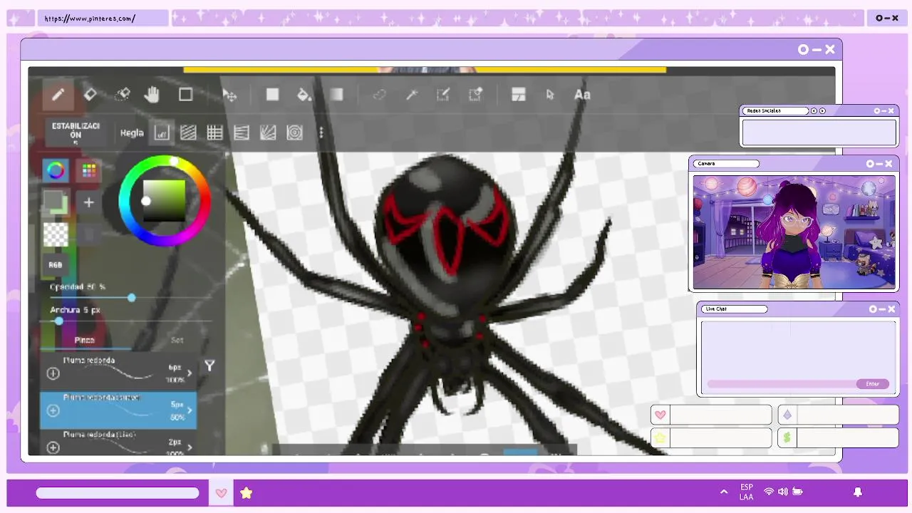The image size is (912, 513).
Task: Click the Regla label
Action: pyautogui.click(x=132, y=133)
